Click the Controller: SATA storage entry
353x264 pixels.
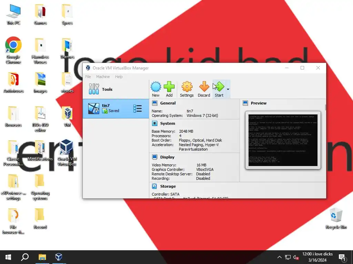point(165,194)
